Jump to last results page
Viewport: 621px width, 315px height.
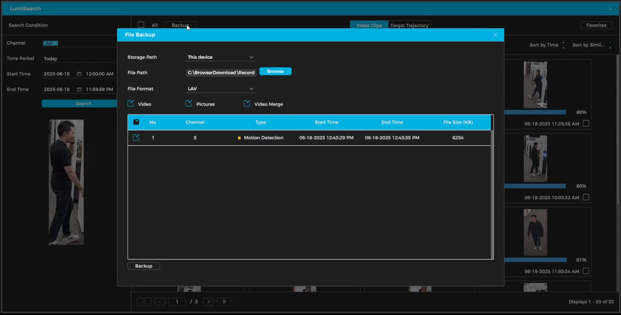224,302
